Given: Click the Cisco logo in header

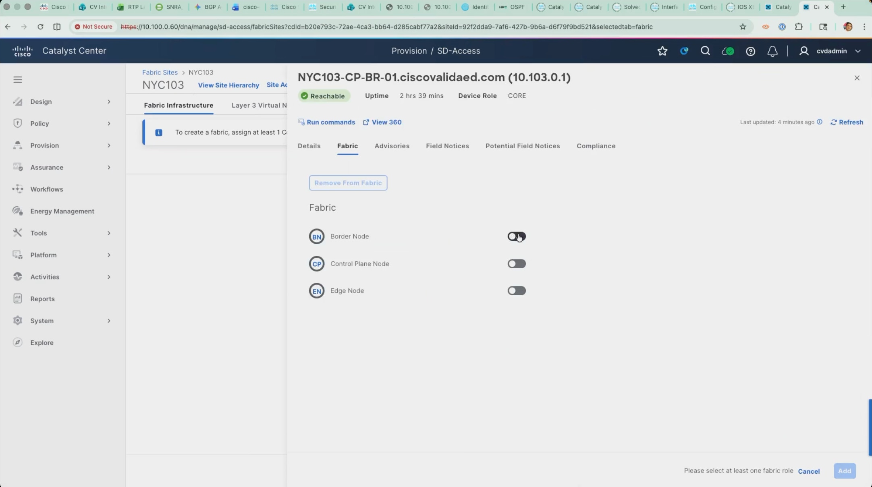Looking at the screenshot, I should (23, 51).
